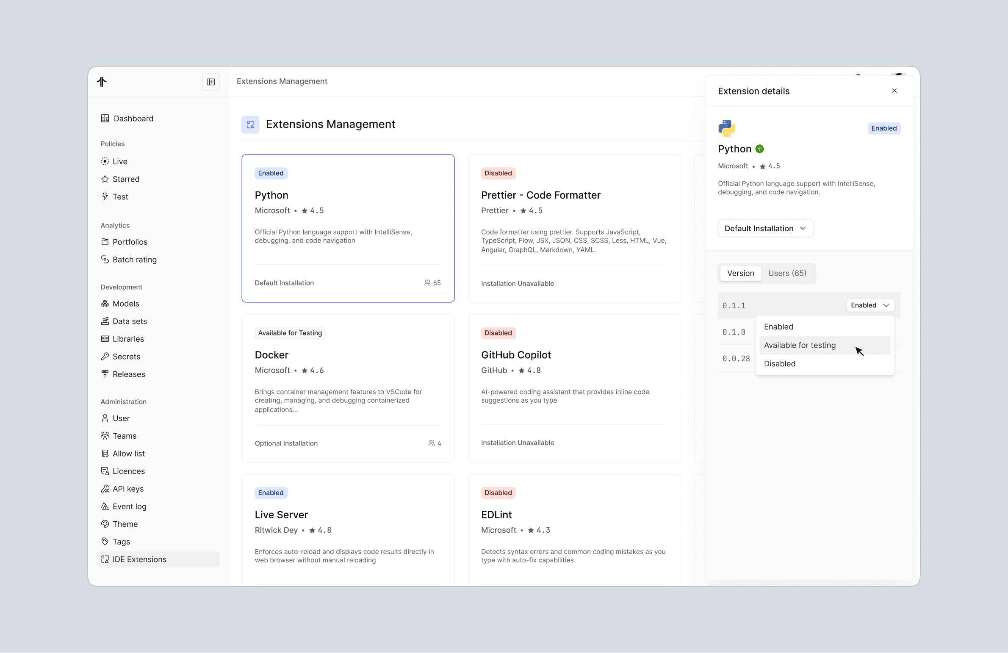Open the Secrets page
Viewport: 1008px width, 653px height.
click(126, 357)
